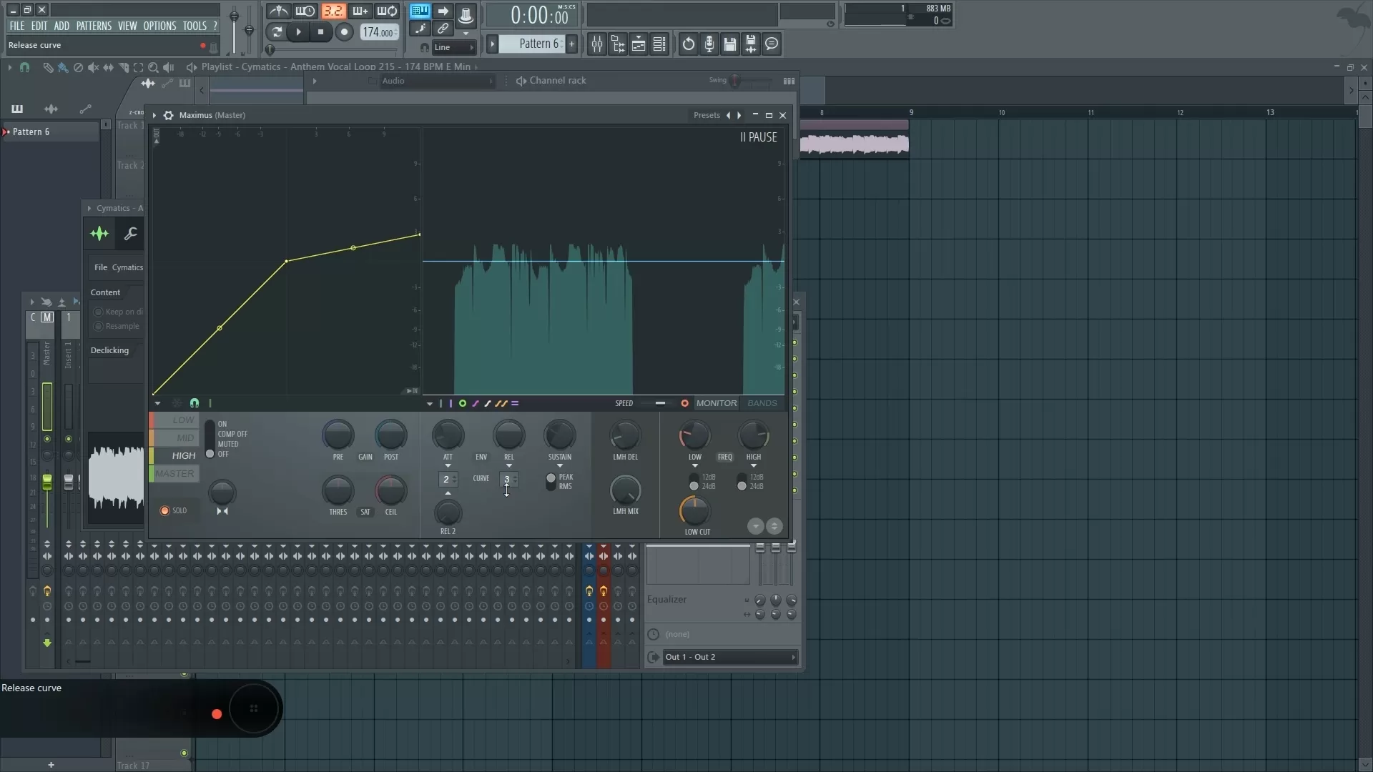Screen dimensions: 1373x772
Task: Enable the magnet snap icon in Maximus toolbar
Action: click(194, 403)
